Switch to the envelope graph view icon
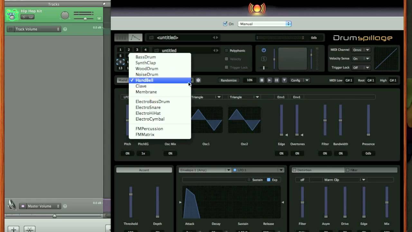 [x=135, y=38]
